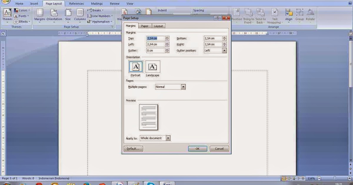The height and width of the screenshot is (185, 353).
Task: Switch to Print Layout view in status bar
Action: tap(284, 178)
